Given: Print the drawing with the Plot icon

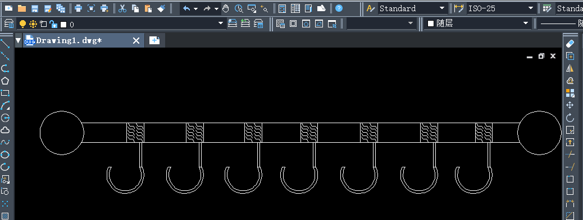Looking at the screenshot, I should pyautogui.click(x=78, y=8).
